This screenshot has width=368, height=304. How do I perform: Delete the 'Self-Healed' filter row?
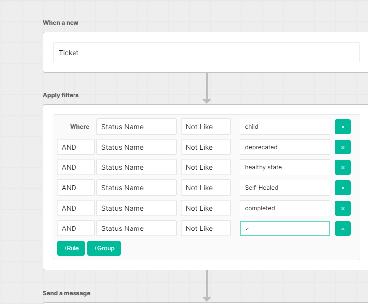pyautogui.click(x=342, y=188)
